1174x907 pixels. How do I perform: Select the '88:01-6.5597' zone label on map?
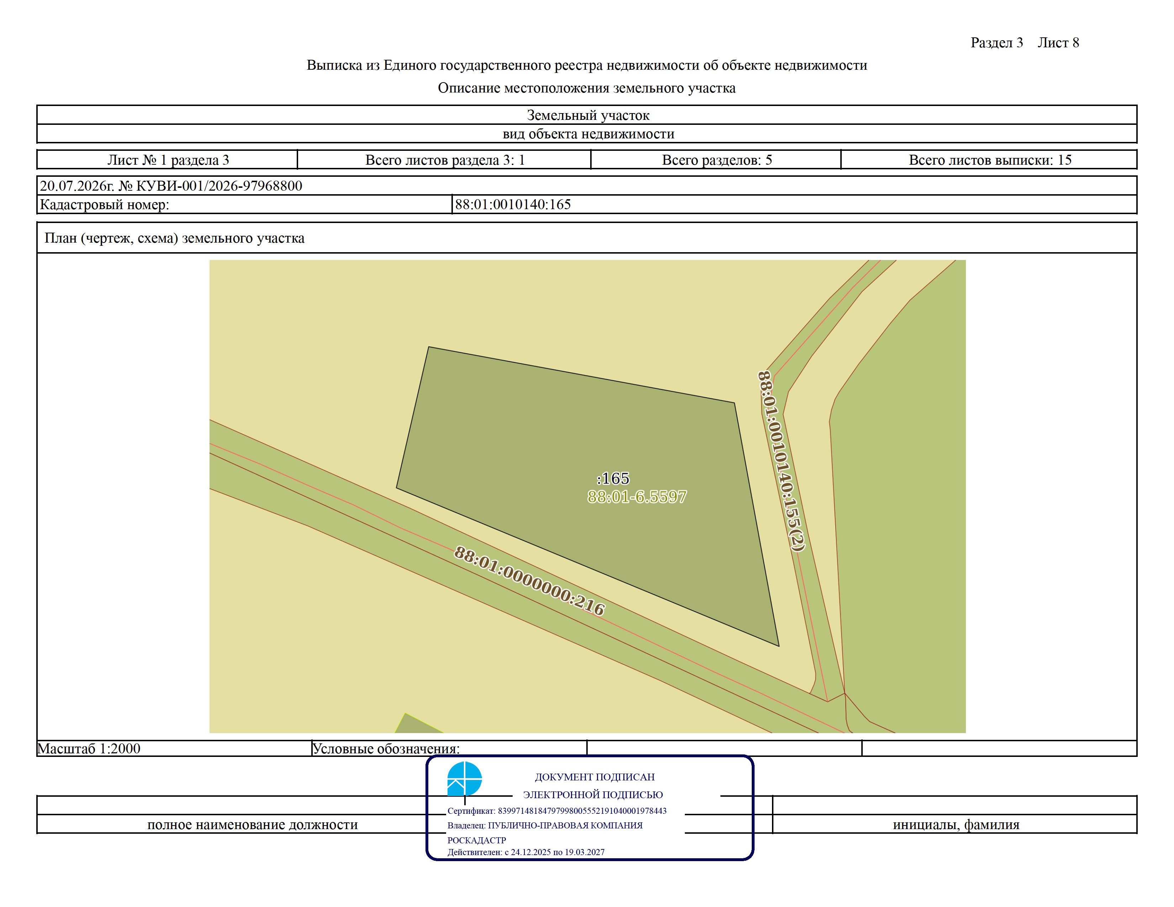coord(637,497)
